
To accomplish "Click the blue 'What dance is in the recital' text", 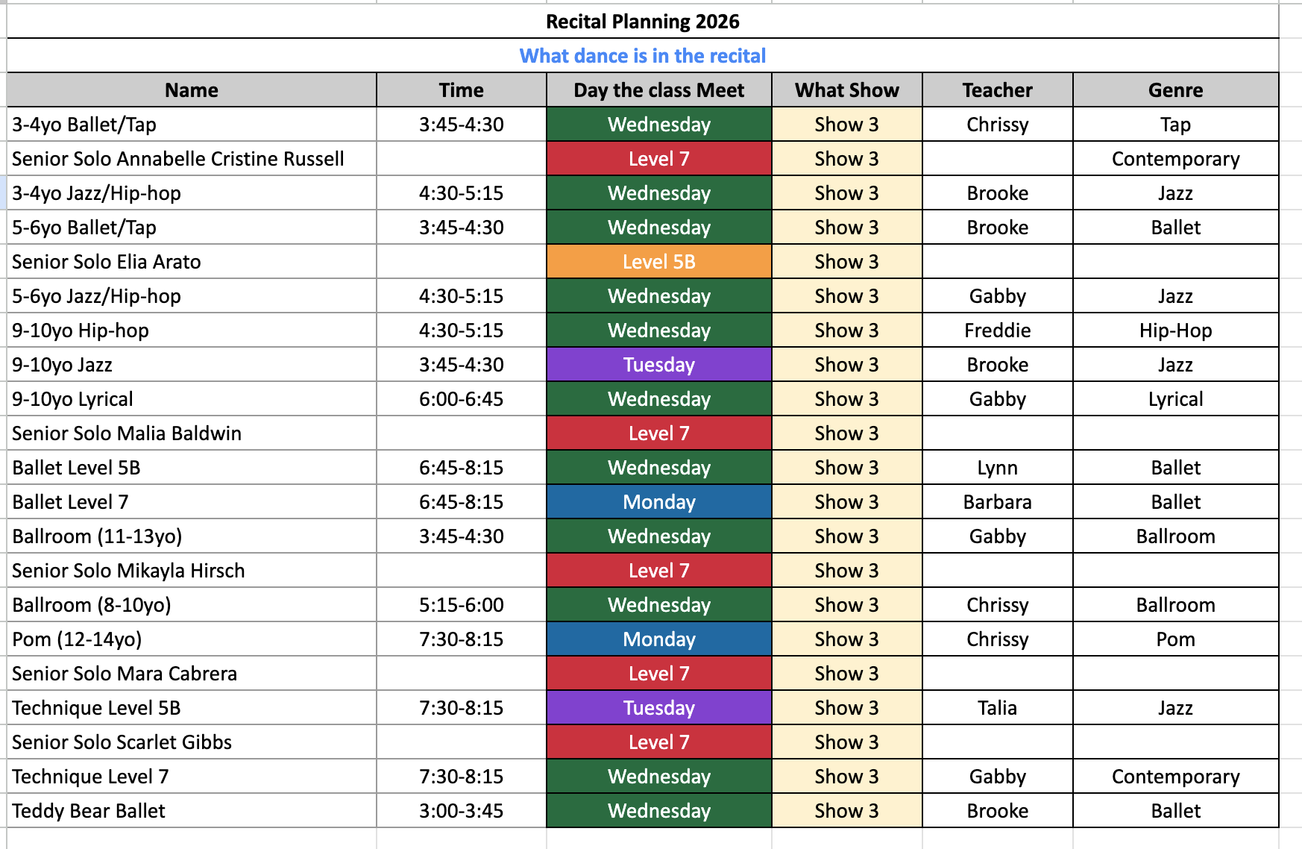I will click(642, 56).
